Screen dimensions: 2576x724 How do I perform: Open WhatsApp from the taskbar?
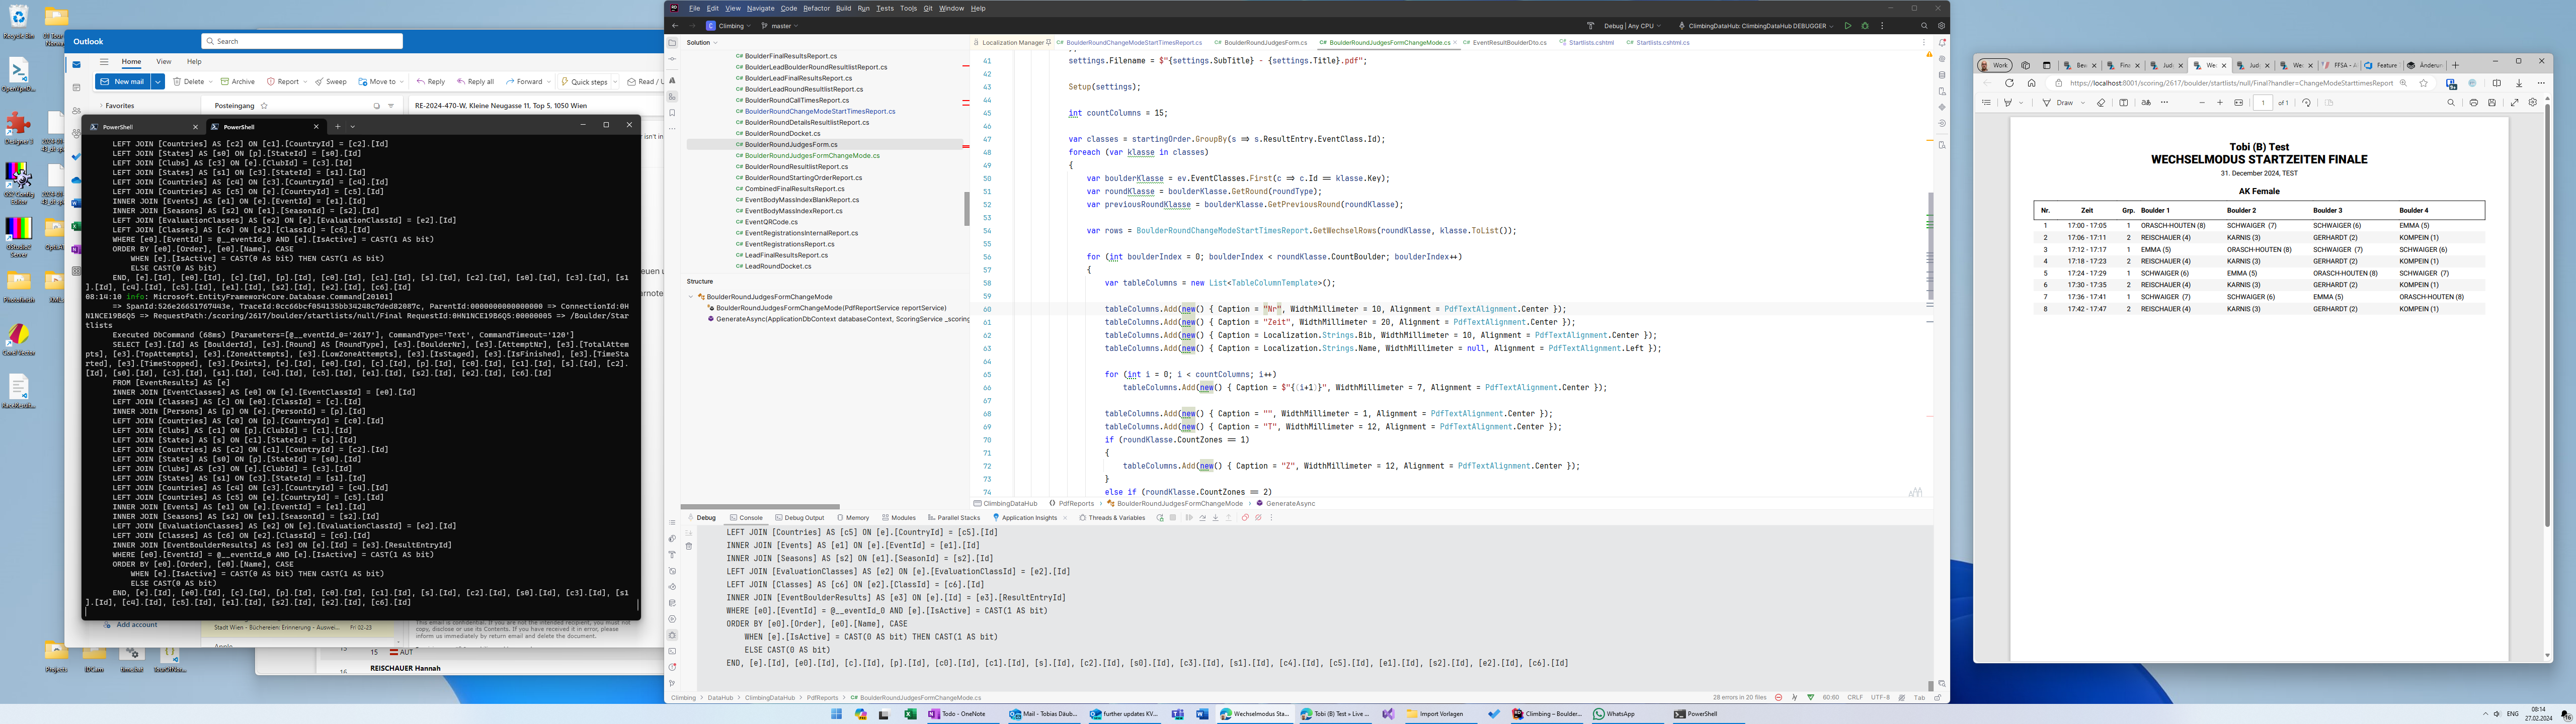1615,714
